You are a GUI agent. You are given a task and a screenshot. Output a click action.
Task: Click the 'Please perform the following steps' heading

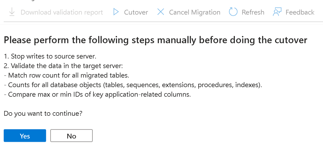point(155,40)
